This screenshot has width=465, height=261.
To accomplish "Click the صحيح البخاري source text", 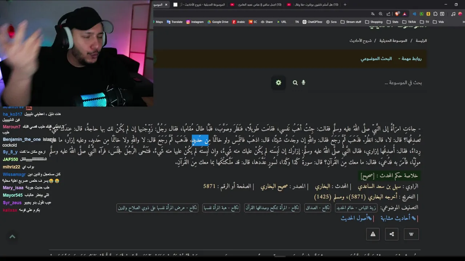I will click(x=275, y=187).
